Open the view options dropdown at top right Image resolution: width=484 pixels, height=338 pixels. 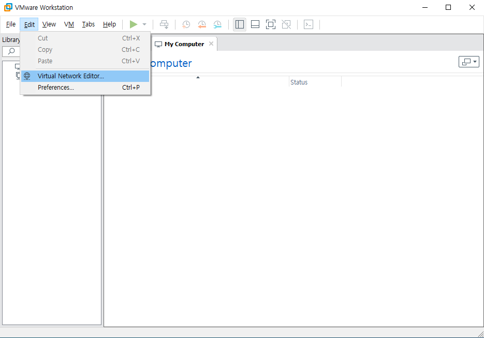469,62
